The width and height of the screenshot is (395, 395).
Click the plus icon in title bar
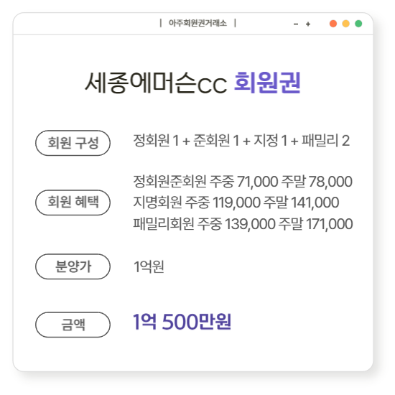pos(308,24)
